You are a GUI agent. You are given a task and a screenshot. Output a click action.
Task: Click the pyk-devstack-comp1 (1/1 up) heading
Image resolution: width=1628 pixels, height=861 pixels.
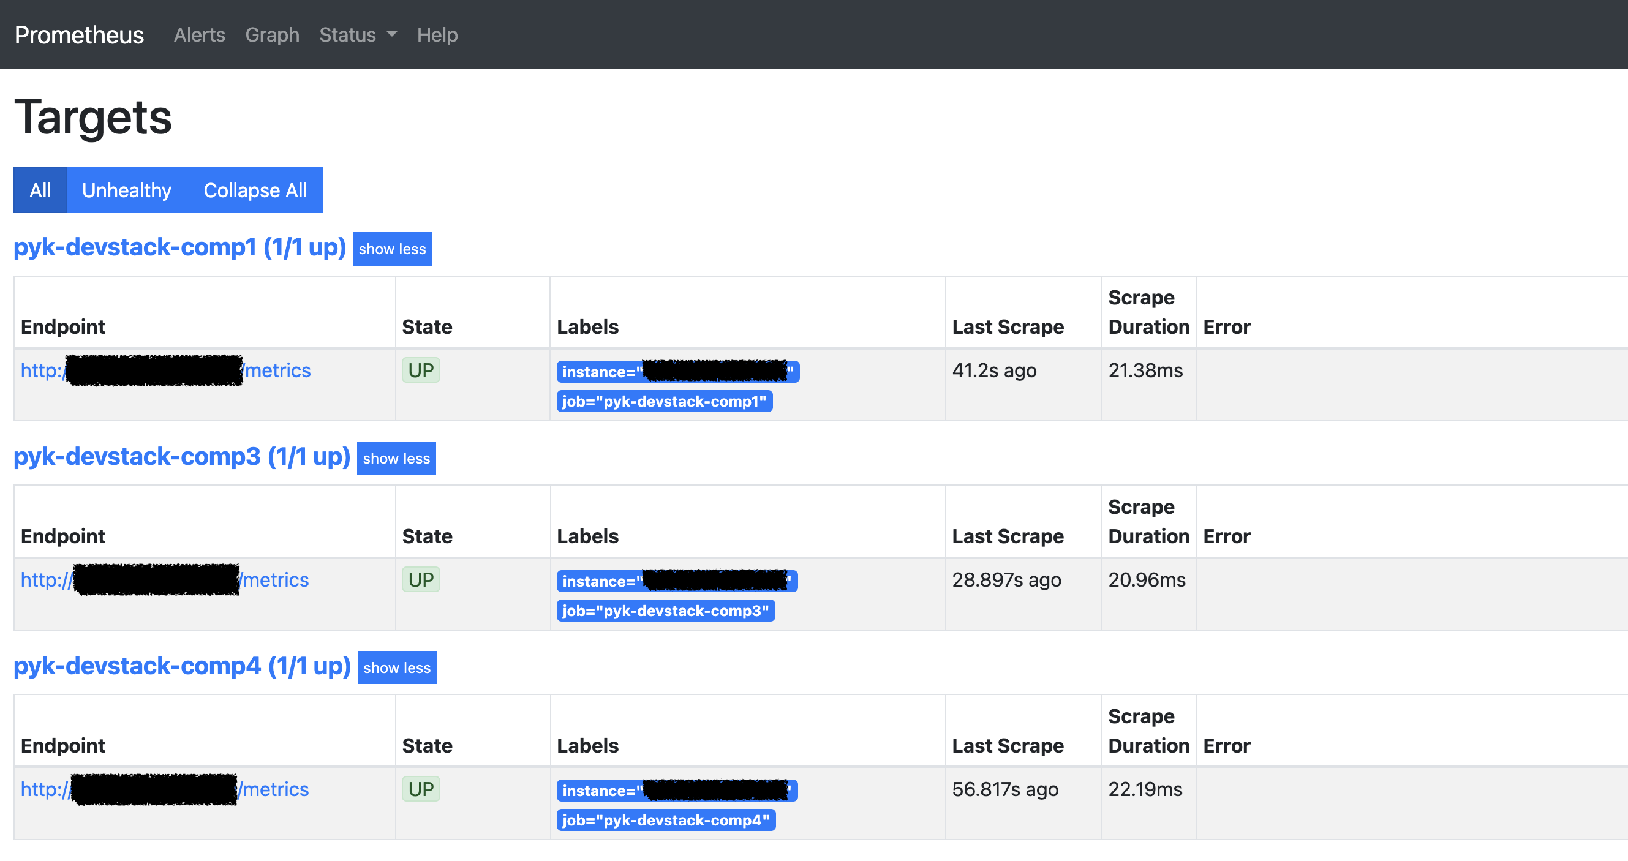[x=179, y=247]
